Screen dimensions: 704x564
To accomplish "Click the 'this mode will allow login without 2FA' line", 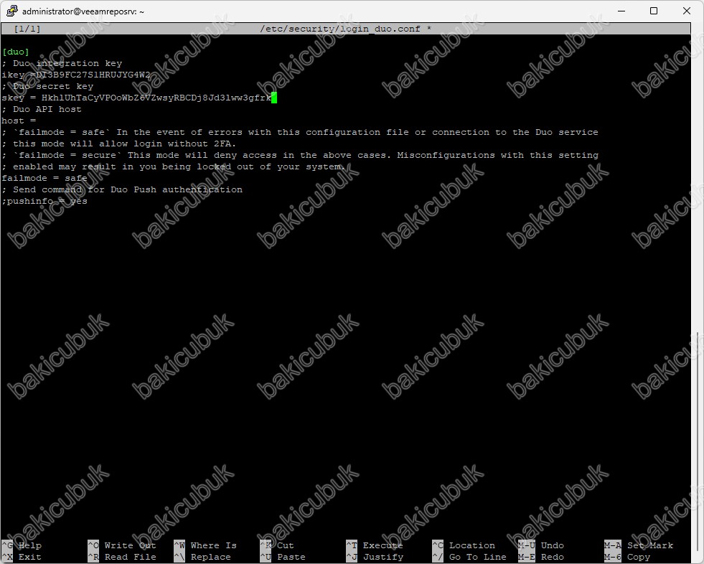I will 119,144.
